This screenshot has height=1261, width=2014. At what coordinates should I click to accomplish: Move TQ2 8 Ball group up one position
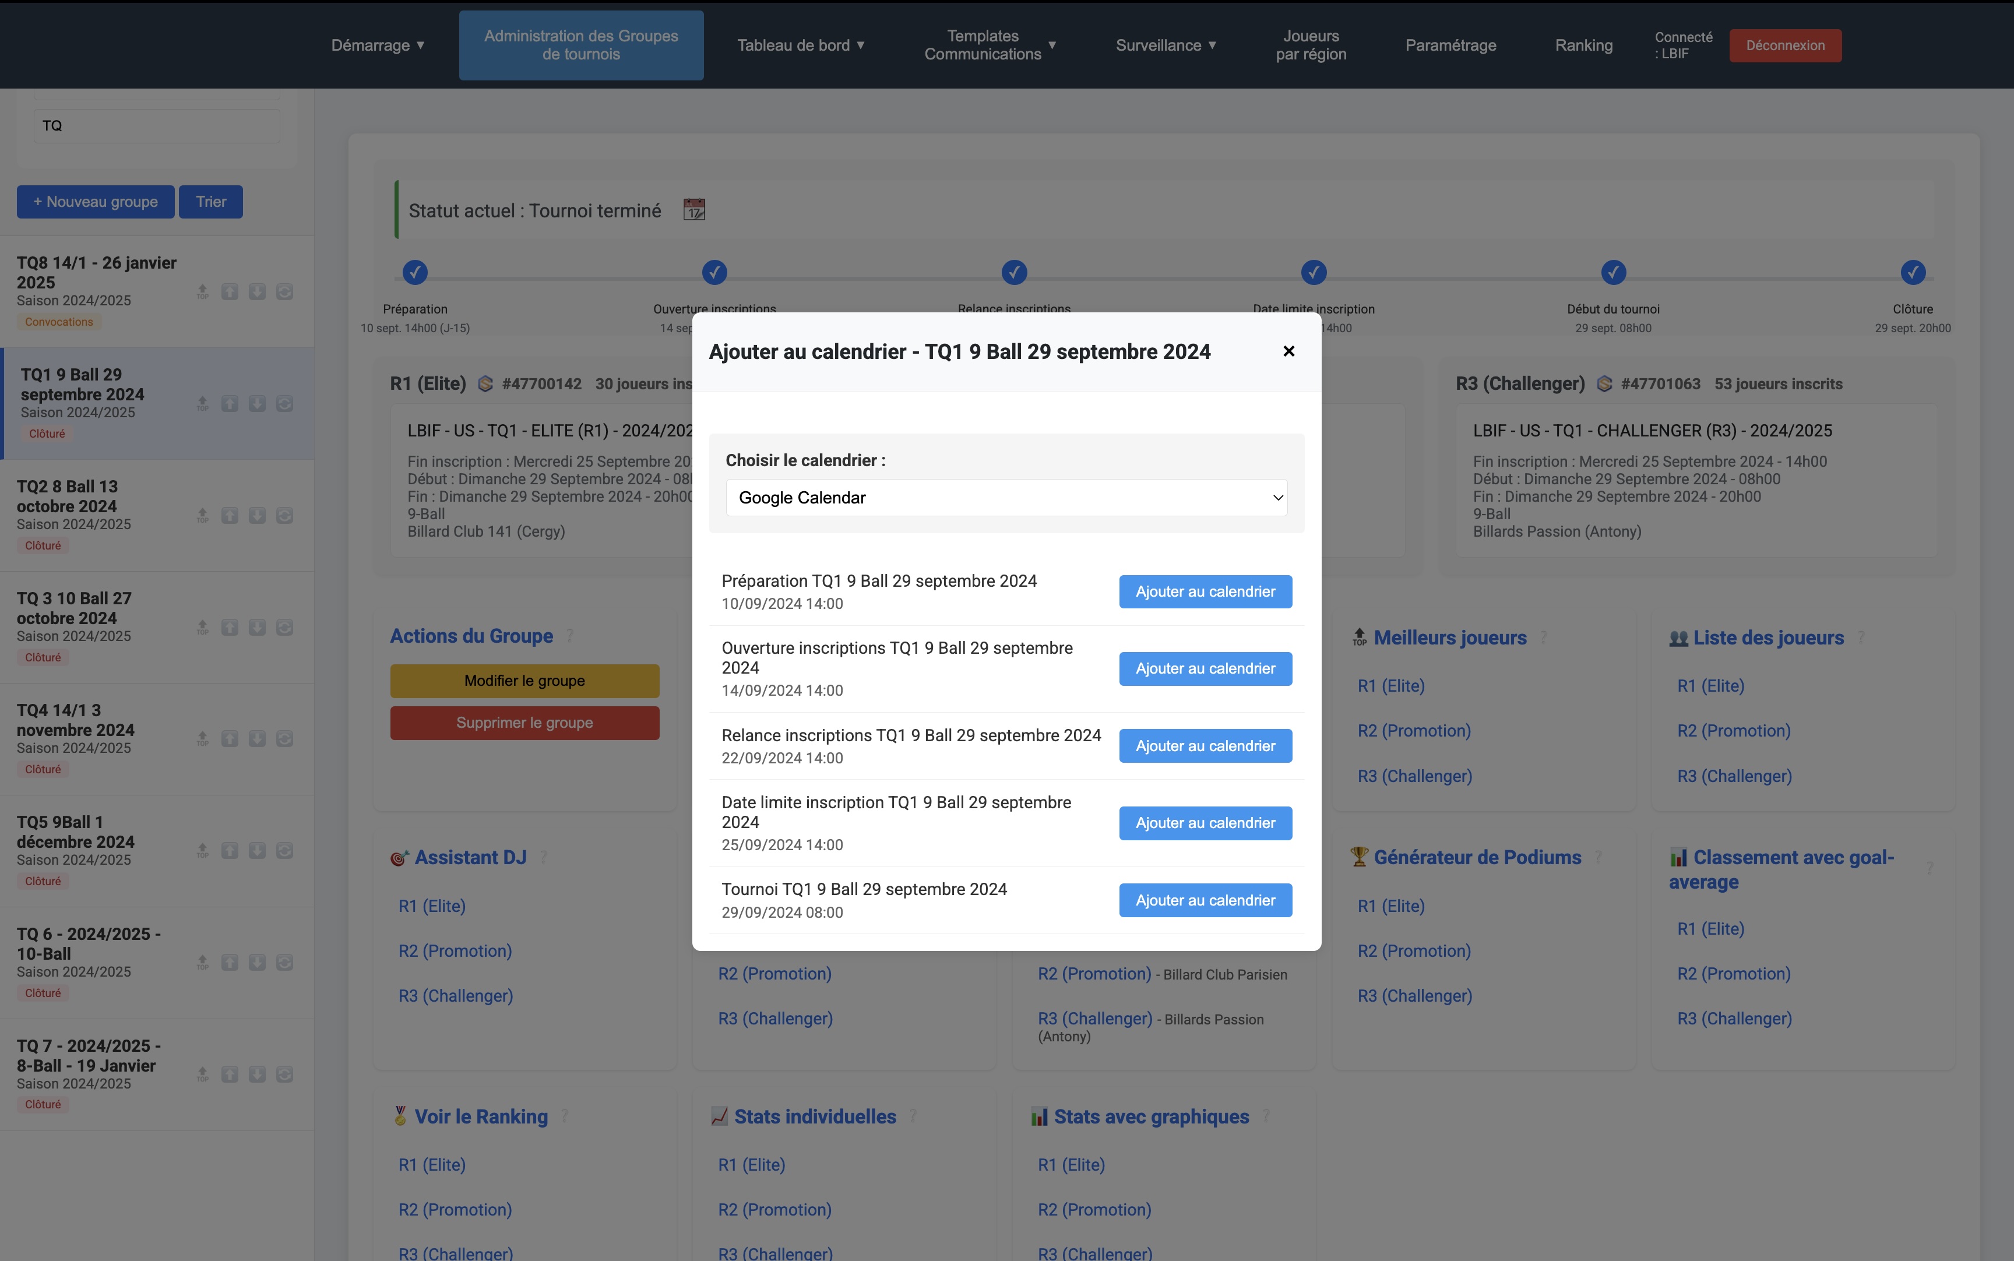coord(230,515)
